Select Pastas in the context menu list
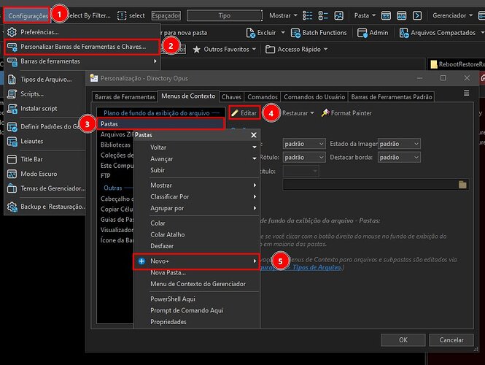This screenshot has height=365, width=485. (160, 124)
